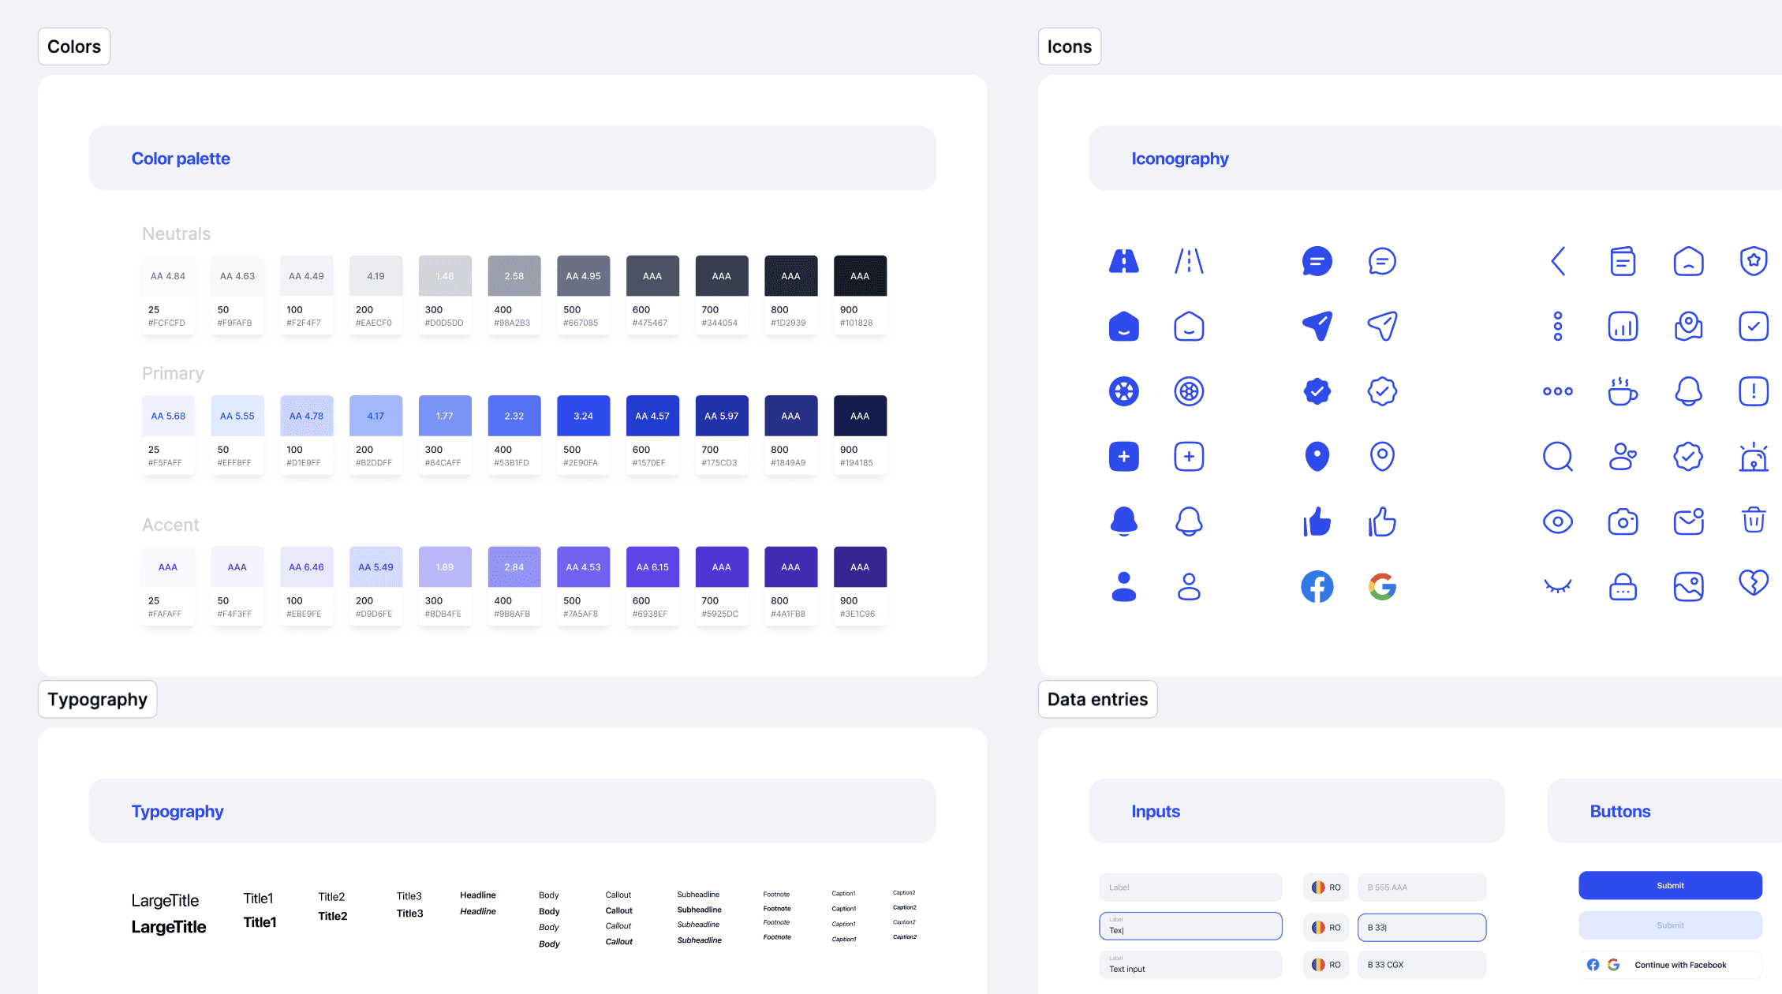Click the filled chat bubble icon
This screenshot has height=994, width=1782.
1317,261
